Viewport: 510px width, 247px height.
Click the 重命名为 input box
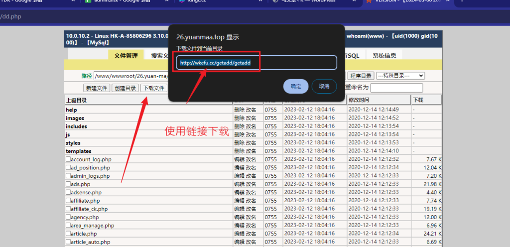396,88
